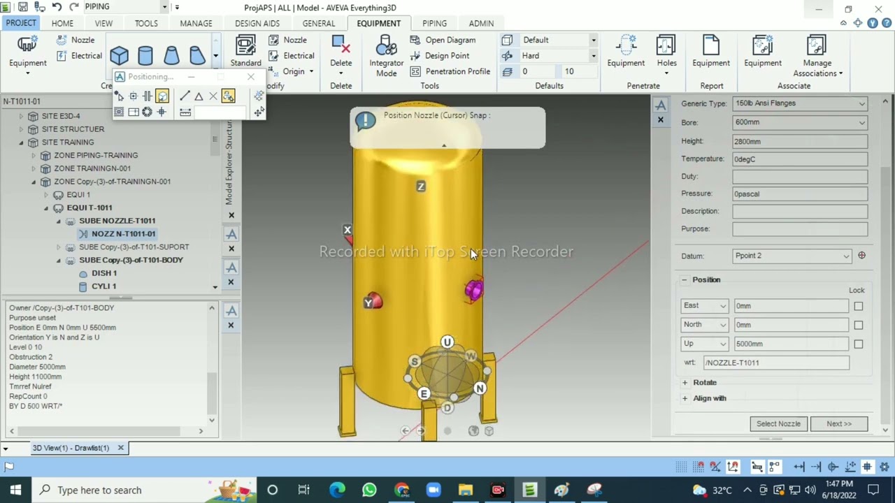Open the Bore 600mm dropdown
This screenshot has height=503, width=895.
800,122
